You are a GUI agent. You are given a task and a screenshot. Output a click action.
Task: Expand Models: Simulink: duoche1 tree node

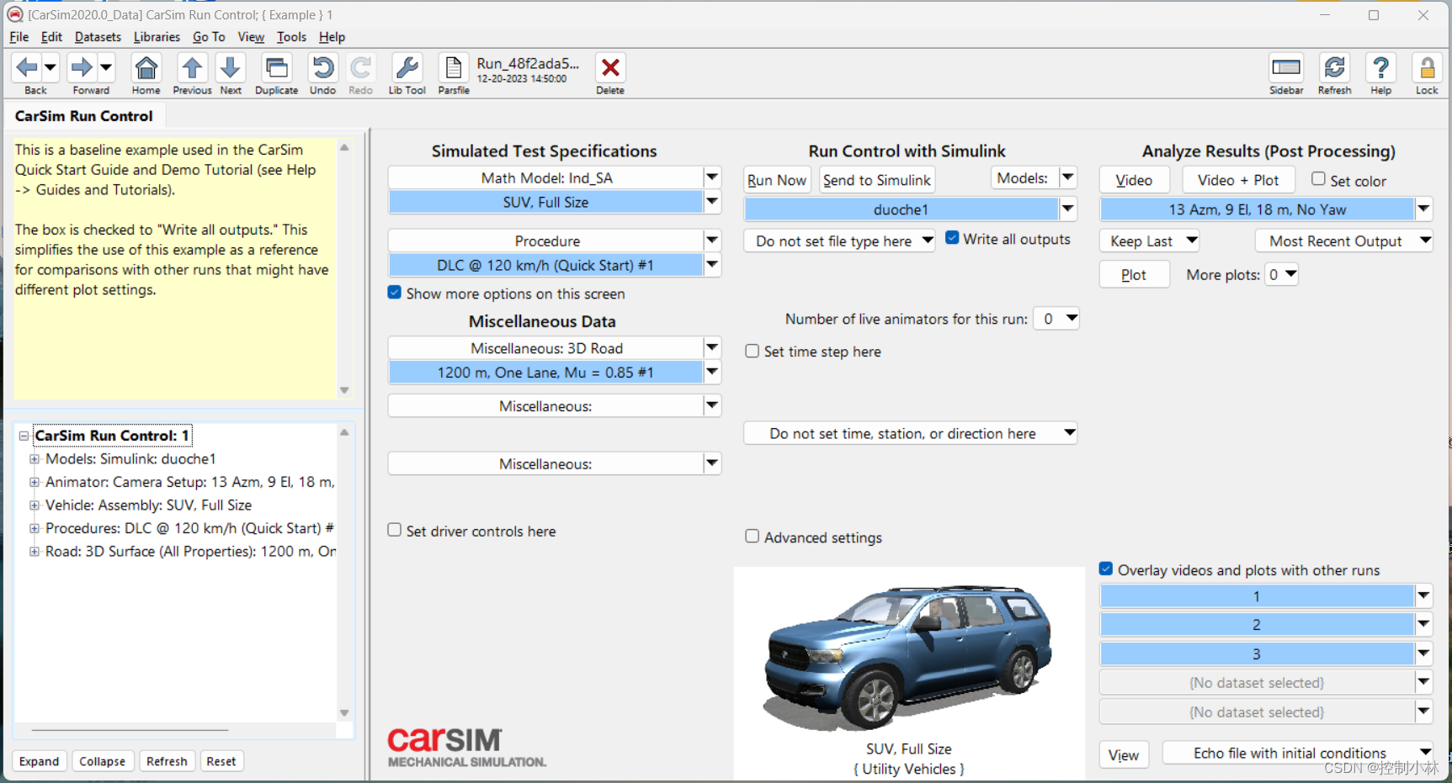35,459
